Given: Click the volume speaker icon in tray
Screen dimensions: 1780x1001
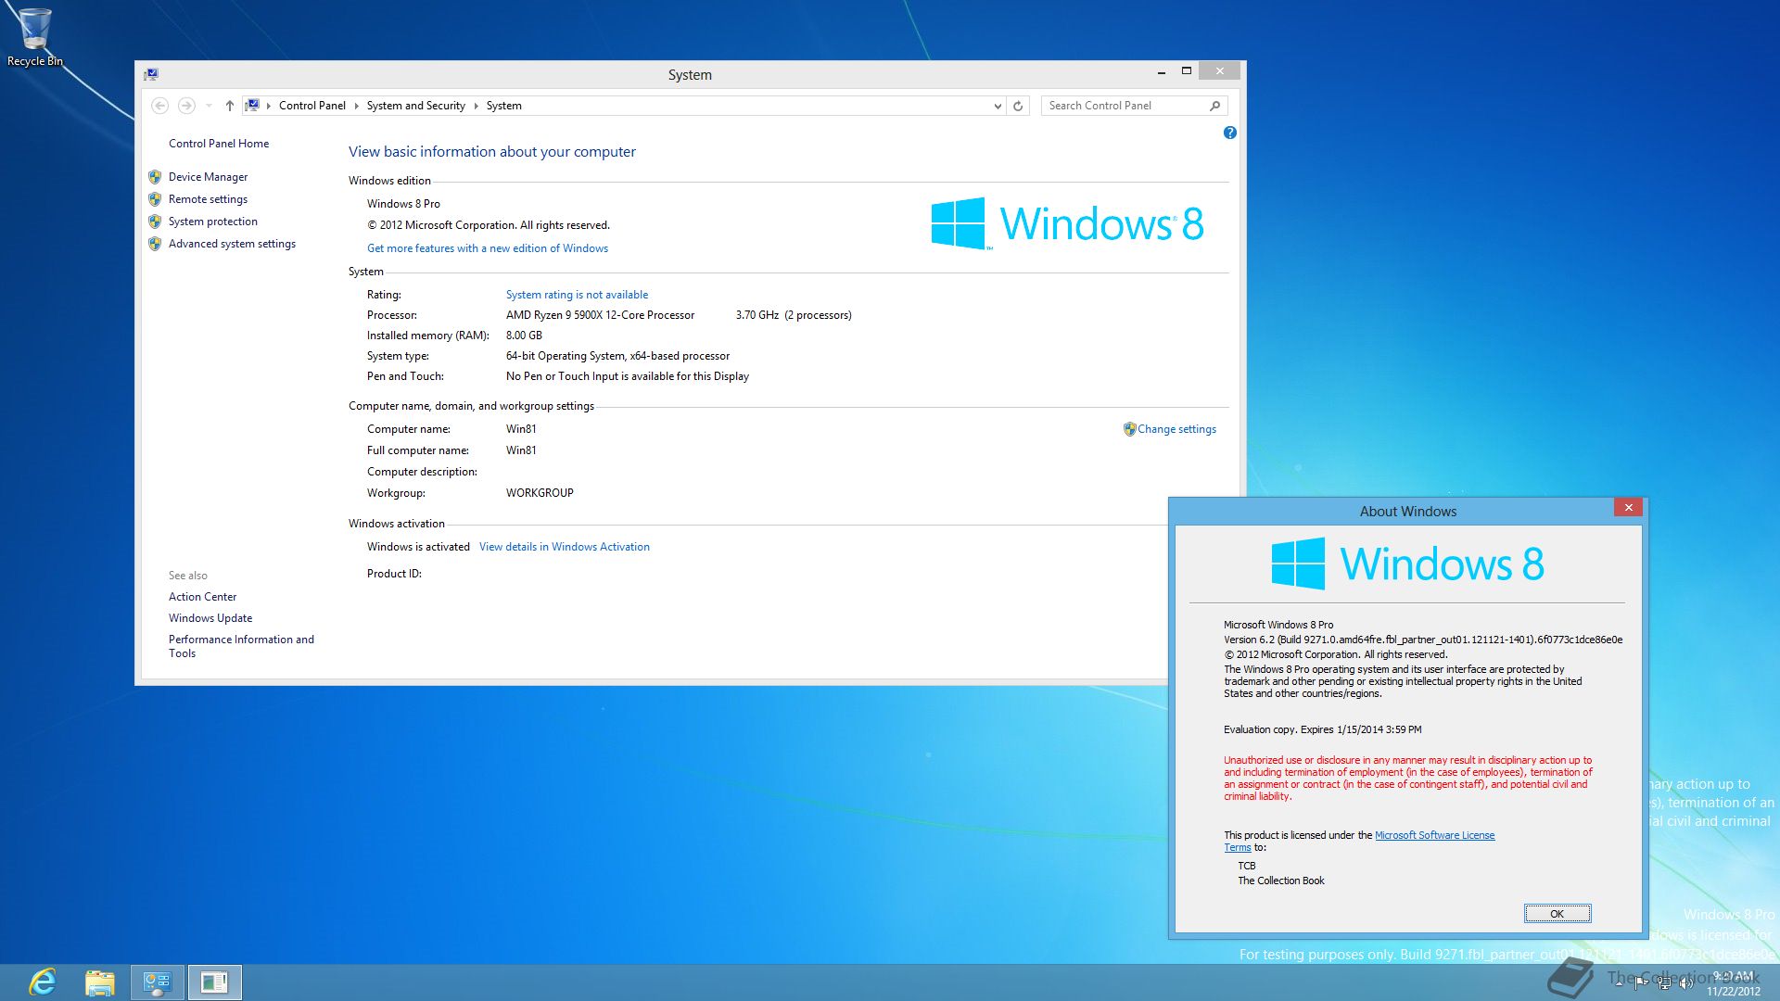Looking at the screenshot, I should click(1686, 983).
